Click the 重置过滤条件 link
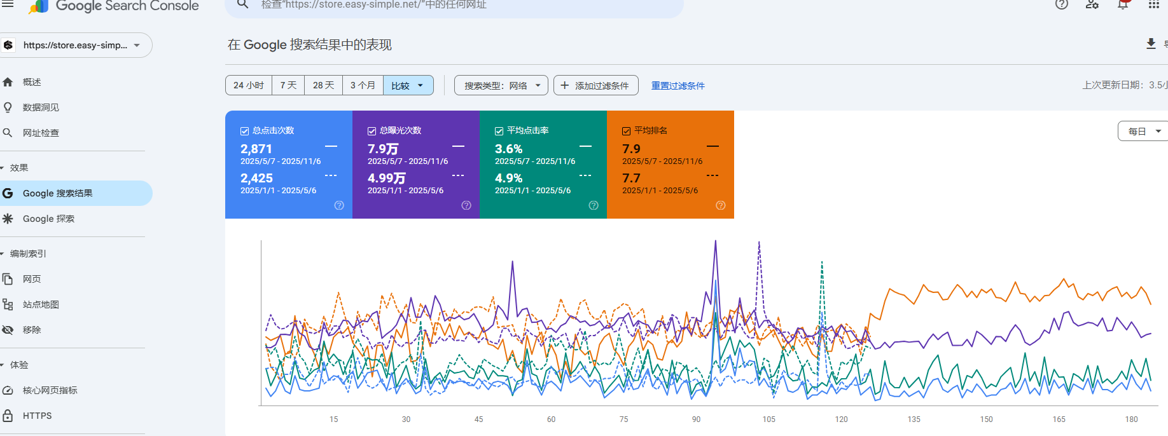This screenshot has width=1168, height=436. point(678,86)
